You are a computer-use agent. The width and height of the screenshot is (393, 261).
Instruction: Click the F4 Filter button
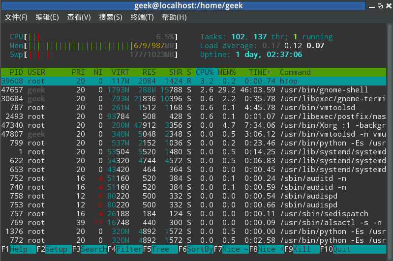(125, 249)
